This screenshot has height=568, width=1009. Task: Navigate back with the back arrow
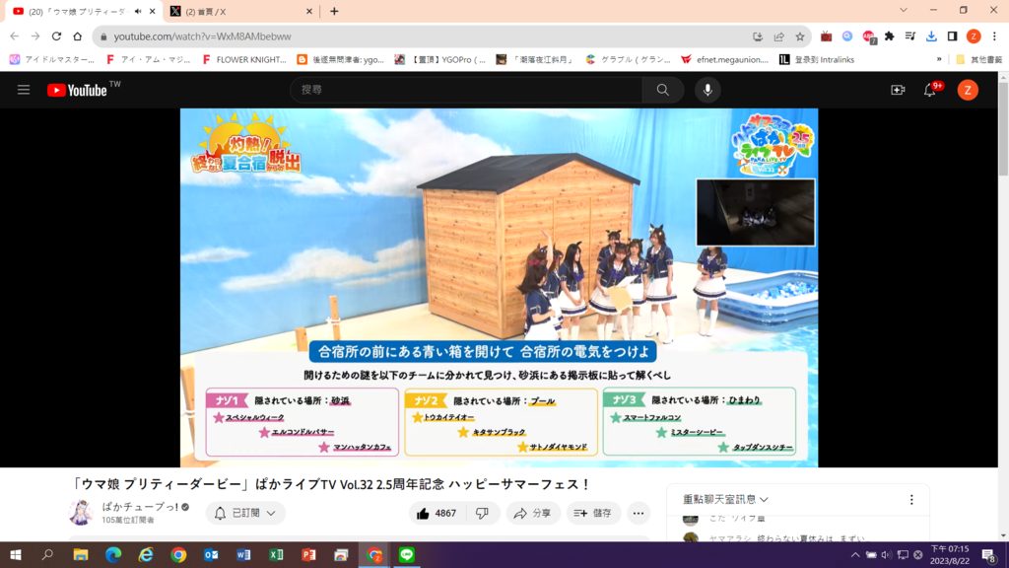tap(14, 36)
